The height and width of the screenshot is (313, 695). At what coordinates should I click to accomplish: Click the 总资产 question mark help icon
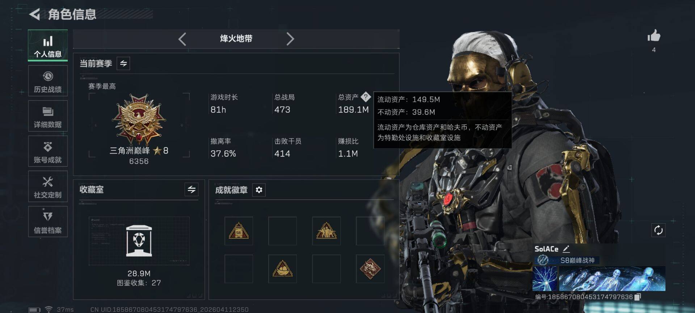coord(366,97)
